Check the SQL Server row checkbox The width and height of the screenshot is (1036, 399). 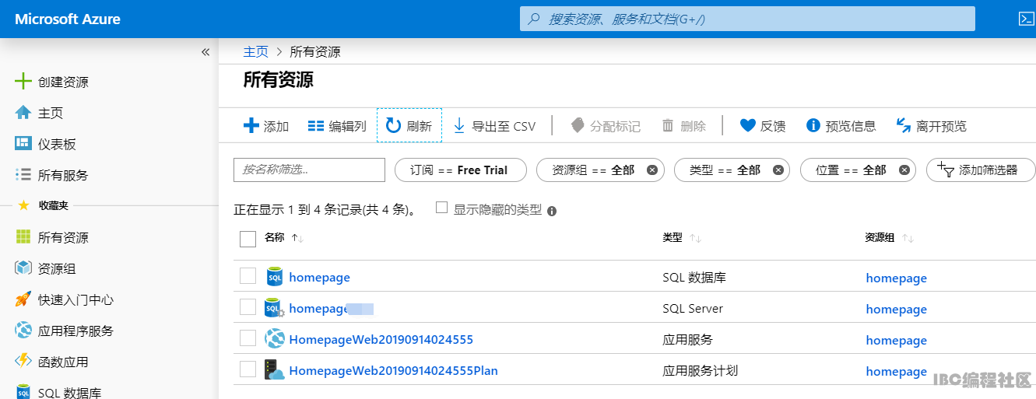pos(248,307)
